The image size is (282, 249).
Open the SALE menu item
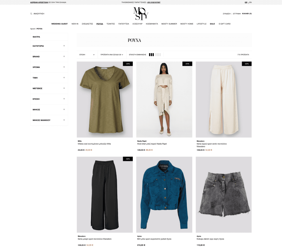point(212,24)
